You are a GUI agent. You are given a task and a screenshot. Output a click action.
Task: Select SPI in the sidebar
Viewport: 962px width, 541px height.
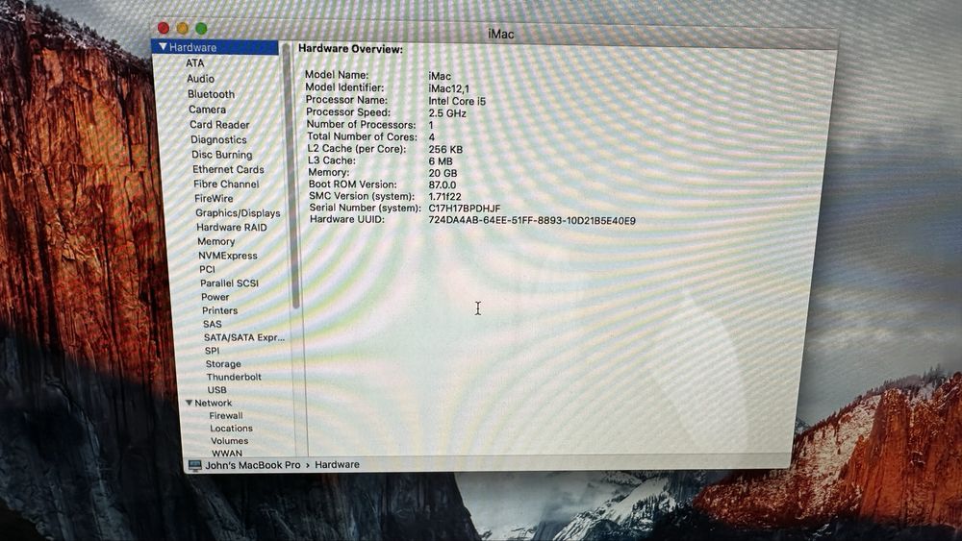click(212, 351)
